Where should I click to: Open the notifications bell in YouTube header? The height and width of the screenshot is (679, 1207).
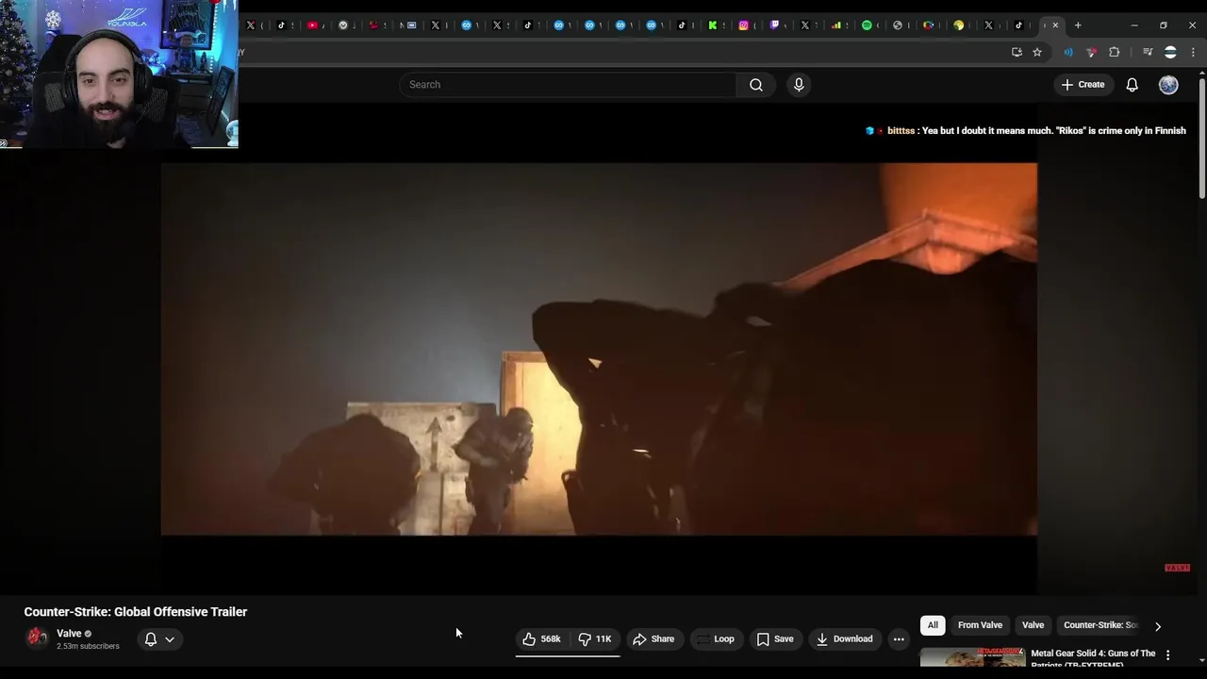[1132, 85]
